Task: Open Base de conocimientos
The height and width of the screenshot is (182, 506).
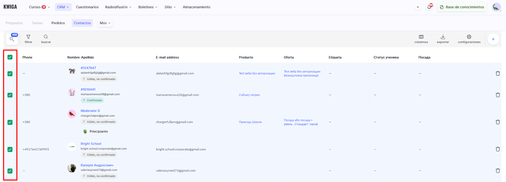Action: point(462,7)
